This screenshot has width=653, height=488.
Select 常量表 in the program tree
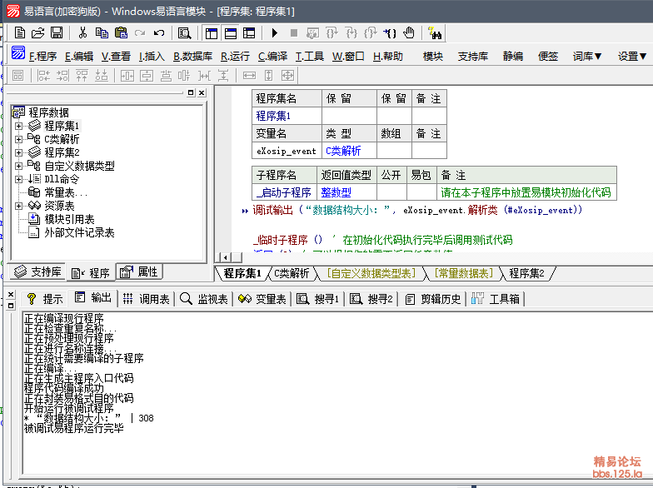click(x=65, y=192)
